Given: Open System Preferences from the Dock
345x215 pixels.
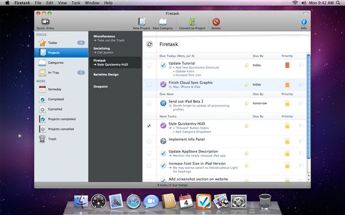Looking at the screenshot, I should pyautogui.click(x=239, y=201).
